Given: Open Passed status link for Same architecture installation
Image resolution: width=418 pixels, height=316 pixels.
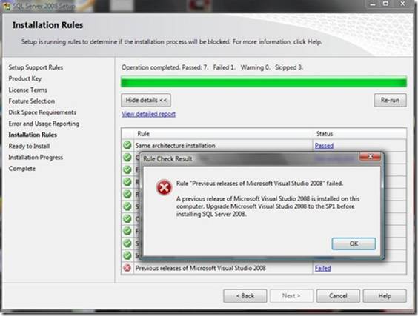Looking at the screenshot, I should pyautogui.click(x=324, y=146).
